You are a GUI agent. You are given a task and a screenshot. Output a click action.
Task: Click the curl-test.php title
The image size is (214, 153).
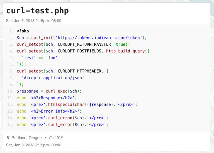37,11
